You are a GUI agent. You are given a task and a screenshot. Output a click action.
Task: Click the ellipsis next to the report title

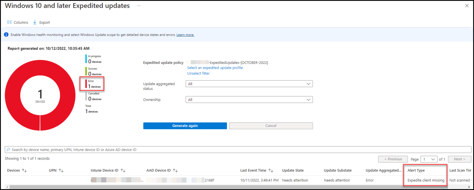click(x=139, y=5)
